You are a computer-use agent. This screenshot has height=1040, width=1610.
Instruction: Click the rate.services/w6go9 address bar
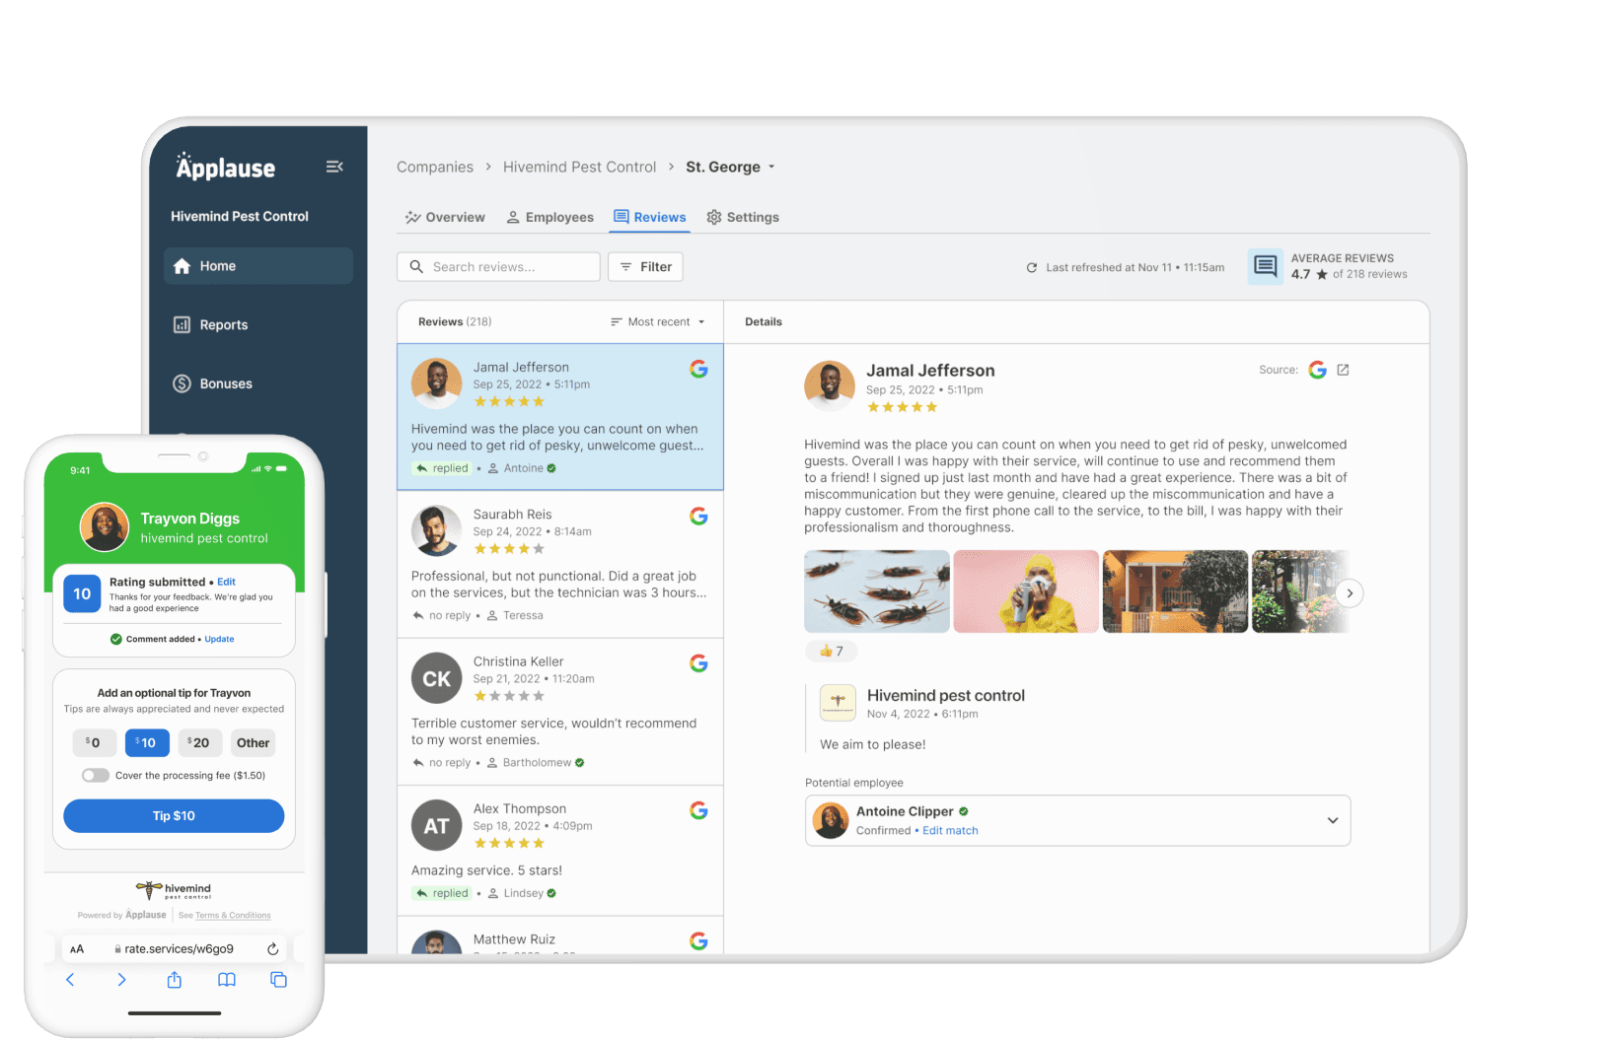click(x=174, y=949)
